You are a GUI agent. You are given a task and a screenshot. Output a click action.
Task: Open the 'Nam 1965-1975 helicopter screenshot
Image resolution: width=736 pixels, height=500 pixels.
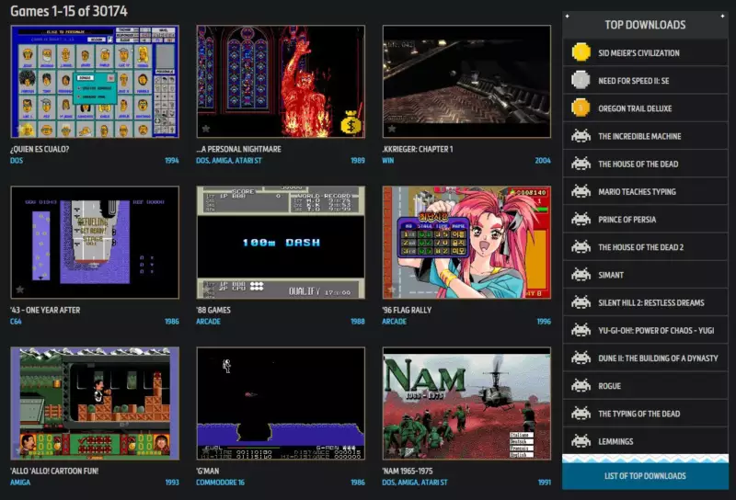[x=466, y=403]
